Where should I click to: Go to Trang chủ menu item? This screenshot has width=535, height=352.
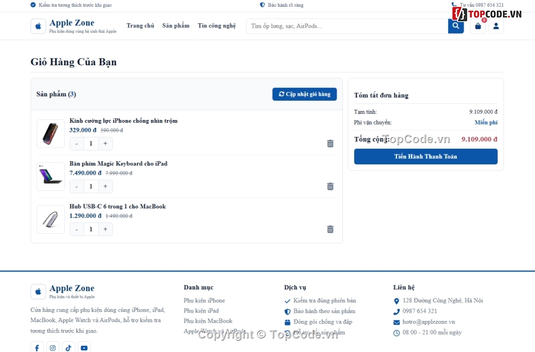140,25
